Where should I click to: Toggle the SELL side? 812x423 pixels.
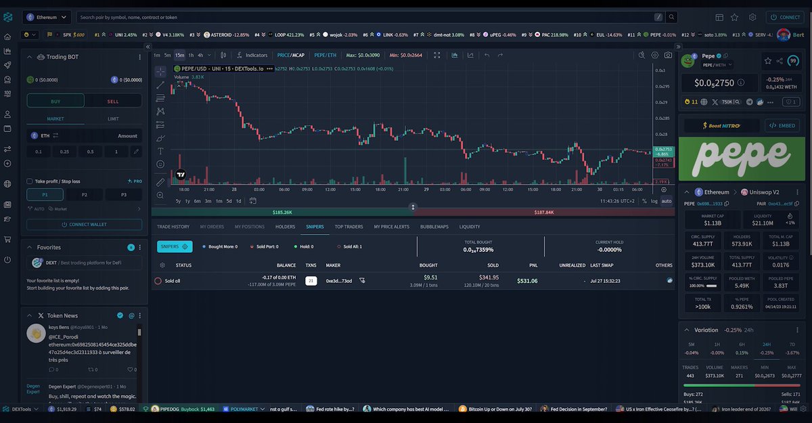[113, 101]
